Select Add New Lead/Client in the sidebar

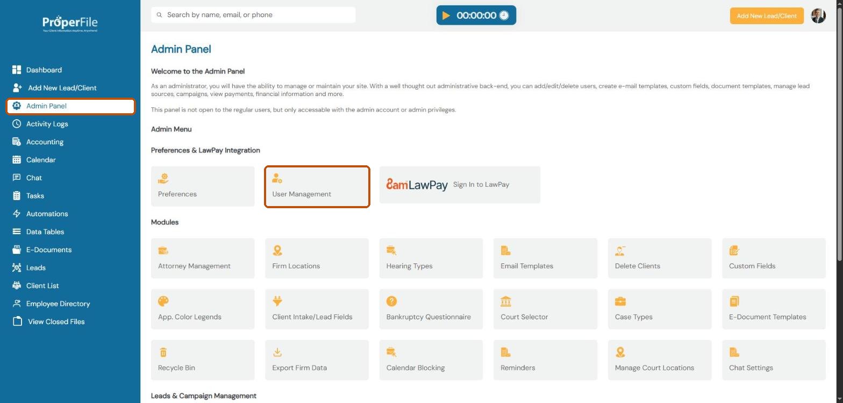70,88
